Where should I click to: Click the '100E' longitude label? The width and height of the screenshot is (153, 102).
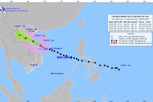[x=11, y=1]
